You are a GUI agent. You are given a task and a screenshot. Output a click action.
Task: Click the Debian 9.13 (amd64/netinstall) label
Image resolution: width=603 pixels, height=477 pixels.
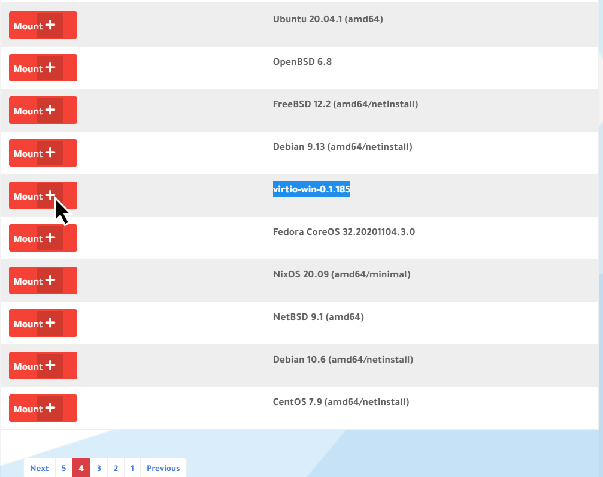[343, 147]
